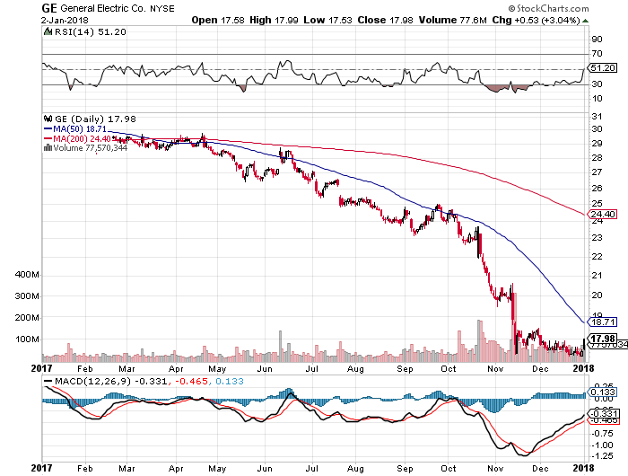This screenshot has height=476, width=628.
Task: Click the green up-triangle after the Chg value
Action: 585,21
